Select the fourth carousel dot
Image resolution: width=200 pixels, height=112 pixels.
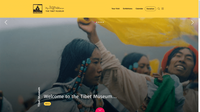click(100, 22)
